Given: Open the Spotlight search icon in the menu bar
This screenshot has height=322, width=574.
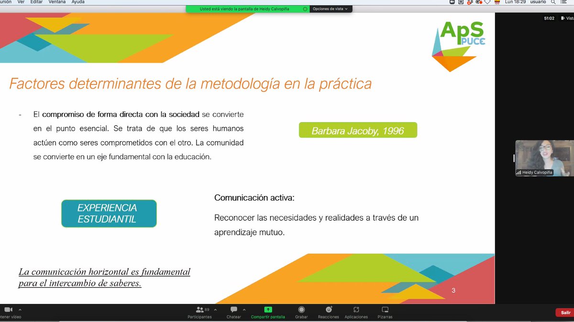Looking at the screenshot, I should pyautogui.click(x=553, y=2).
